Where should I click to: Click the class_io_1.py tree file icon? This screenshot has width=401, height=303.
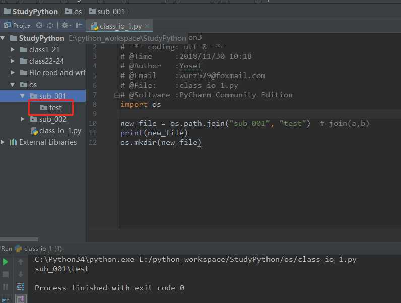pyautogui.click(x=34, y=131)
